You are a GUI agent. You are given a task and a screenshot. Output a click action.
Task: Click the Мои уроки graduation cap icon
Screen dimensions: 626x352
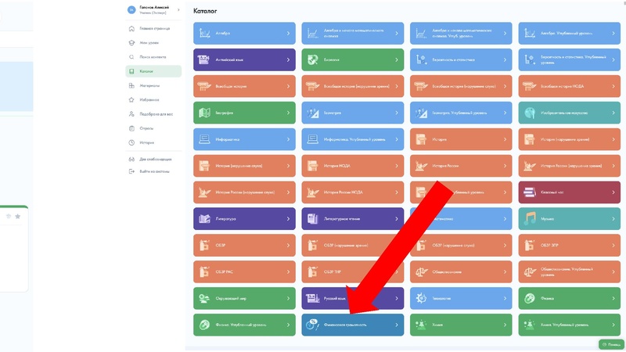tap(131, 42)
